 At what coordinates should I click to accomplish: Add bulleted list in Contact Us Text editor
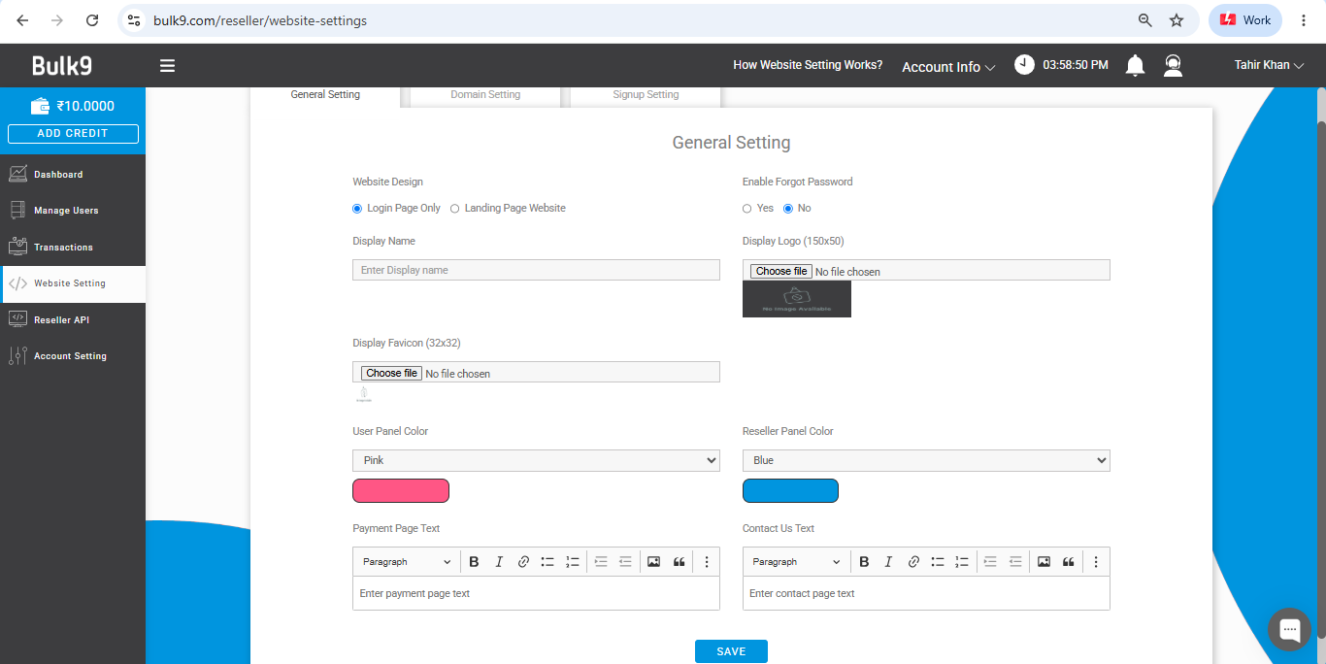click(938, 561)
